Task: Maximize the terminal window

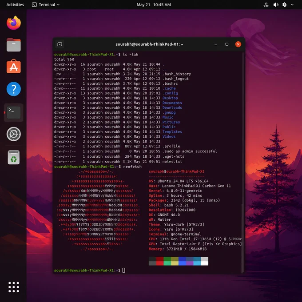Action: pos(227,44)
